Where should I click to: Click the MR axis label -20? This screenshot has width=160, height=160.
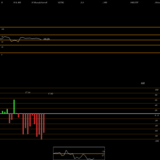tap(156, 121)
